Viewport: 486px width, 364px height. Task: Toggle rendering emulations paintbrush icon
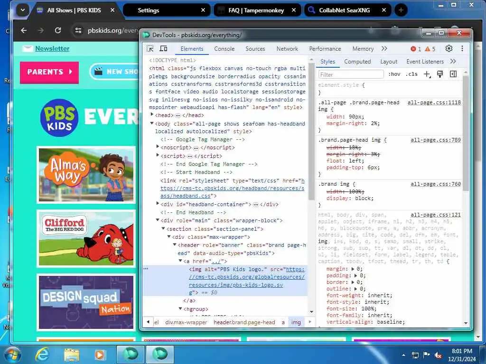pos(440,74)
